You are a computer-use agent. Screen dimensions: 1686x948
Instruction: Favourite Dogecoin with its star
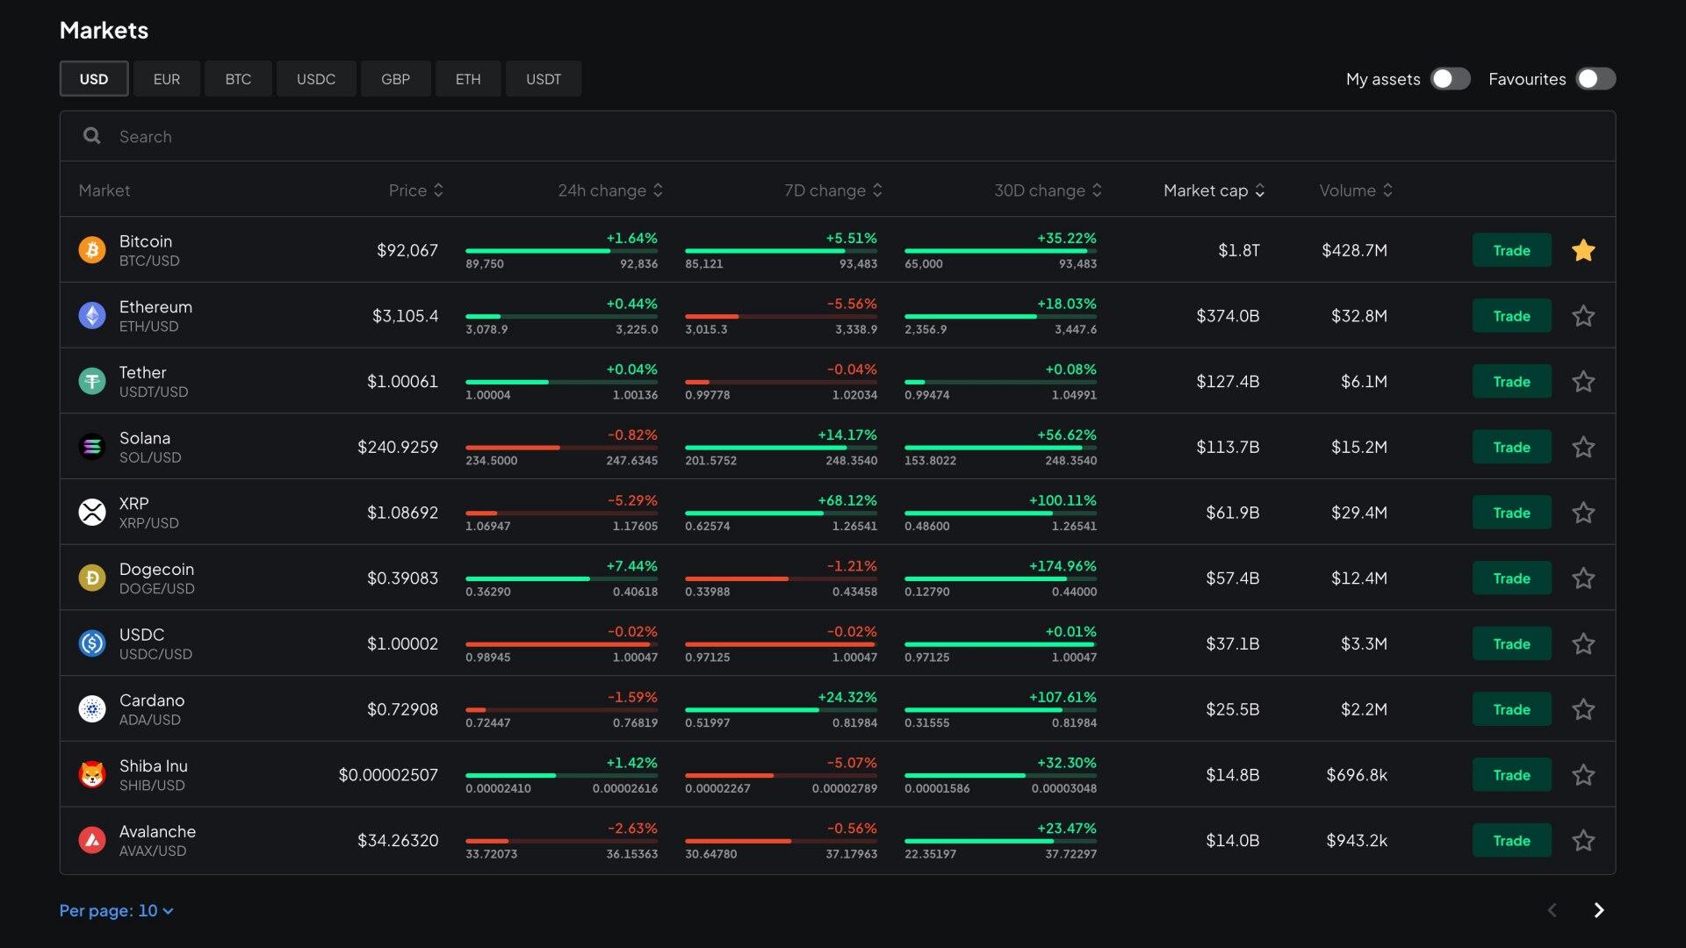pyautogui.click(x=1583, y=578)
